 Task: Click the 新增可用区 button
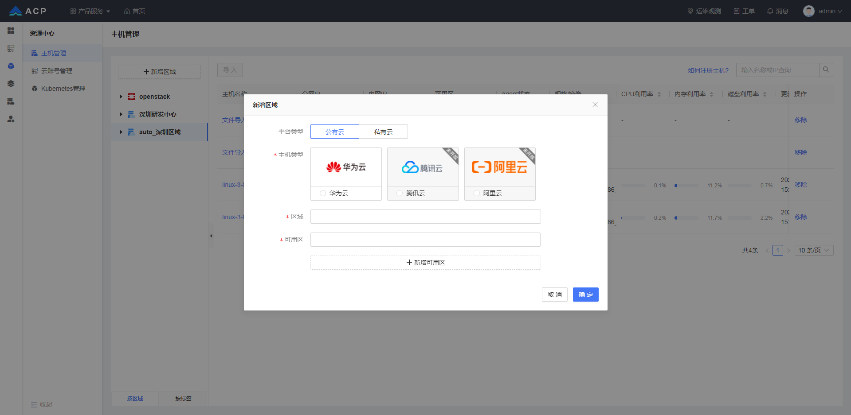tap(426, 263)
